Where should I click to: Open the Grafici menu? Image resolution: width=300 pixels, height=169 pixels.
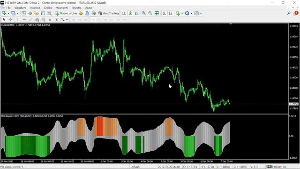click(48, 8)
